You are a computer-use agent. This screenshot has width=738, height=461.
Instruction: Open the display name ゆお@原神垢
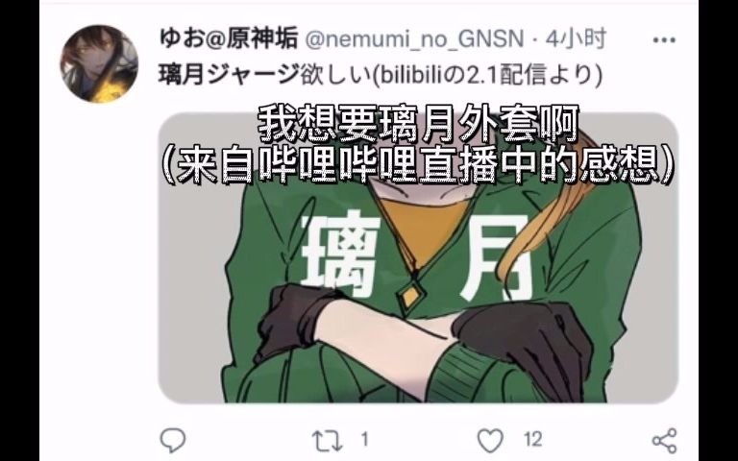(x=229, y=38)
